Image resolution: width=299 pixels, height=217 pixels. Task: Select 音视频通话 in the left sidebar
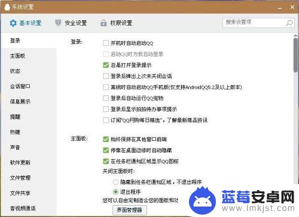tap(29, 208)
